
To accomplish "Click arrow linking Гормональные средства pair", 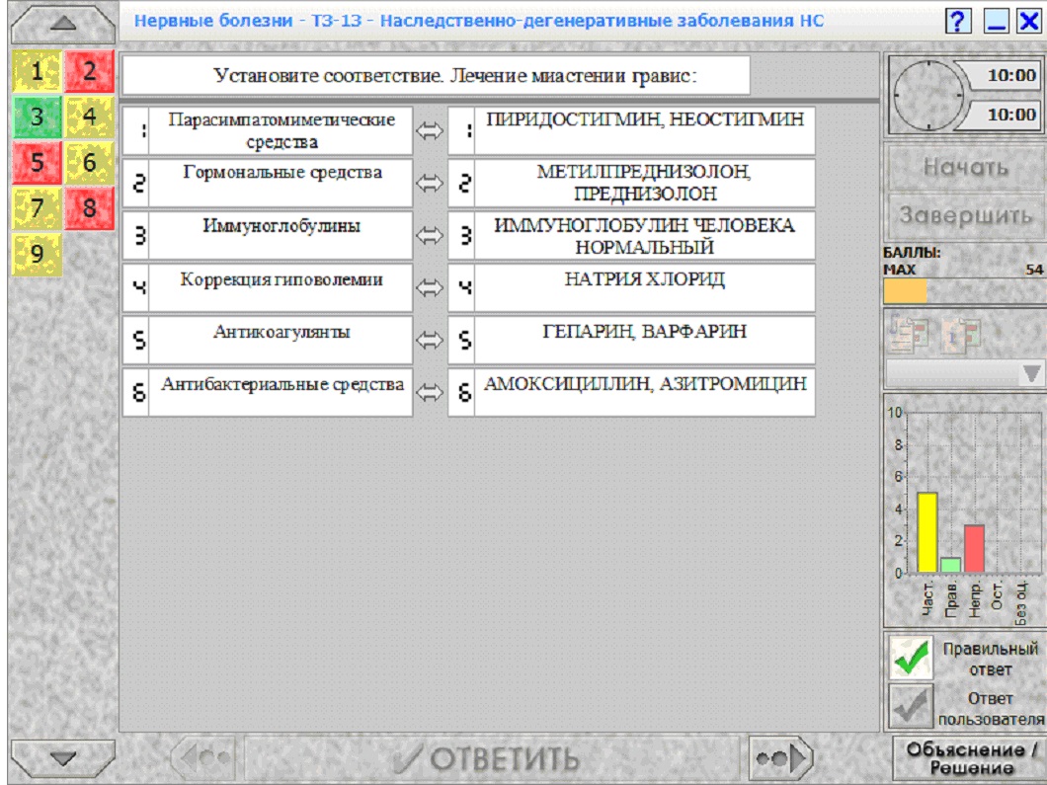I will (x=430, y=183).
